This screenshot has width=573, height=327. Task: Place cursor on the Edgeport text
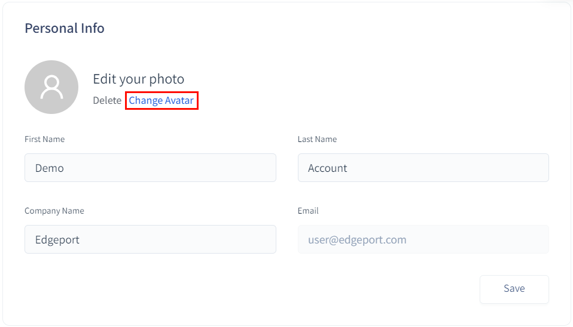click(x=57, y=240)
